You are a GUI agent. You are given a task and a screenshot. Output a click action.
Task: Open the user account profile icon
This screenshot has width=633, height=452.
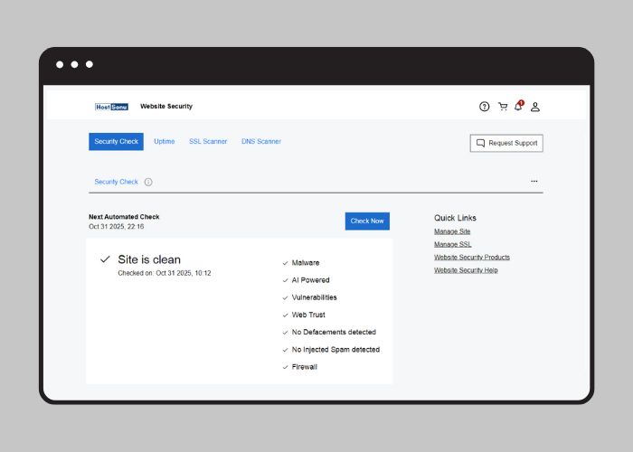(x=535, y=107)
